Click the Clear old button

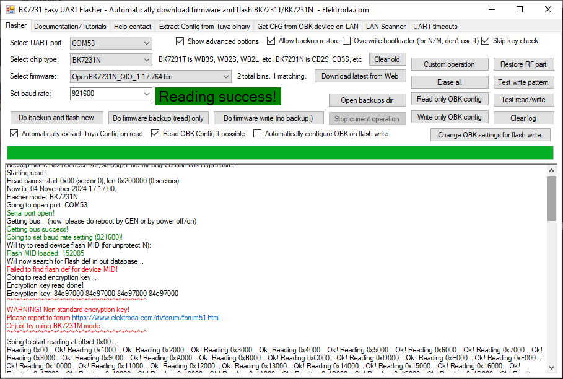387,59
